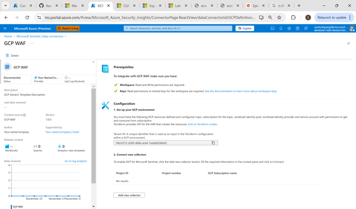Click Go to log analytics link
The width and height of the screenshot is (356, 209).
(76, 161)
